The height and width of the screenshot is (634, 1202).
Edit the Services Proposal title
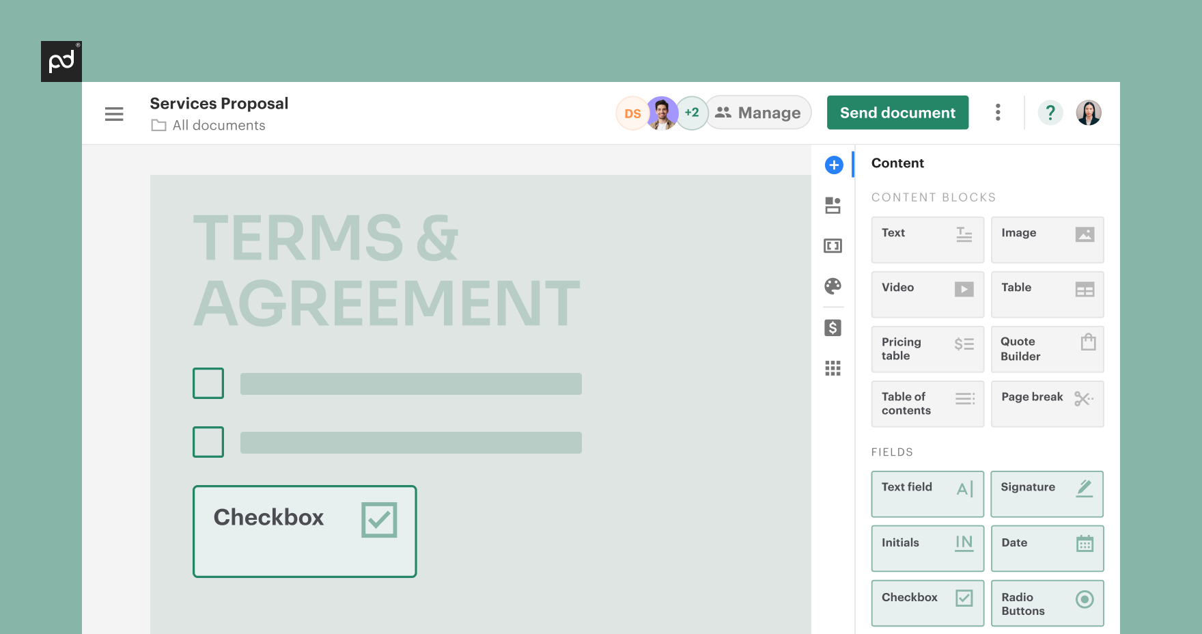pos(219,103)
